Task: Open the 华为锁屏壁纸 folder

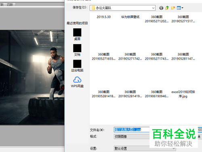Action: [x=130, y=17]
